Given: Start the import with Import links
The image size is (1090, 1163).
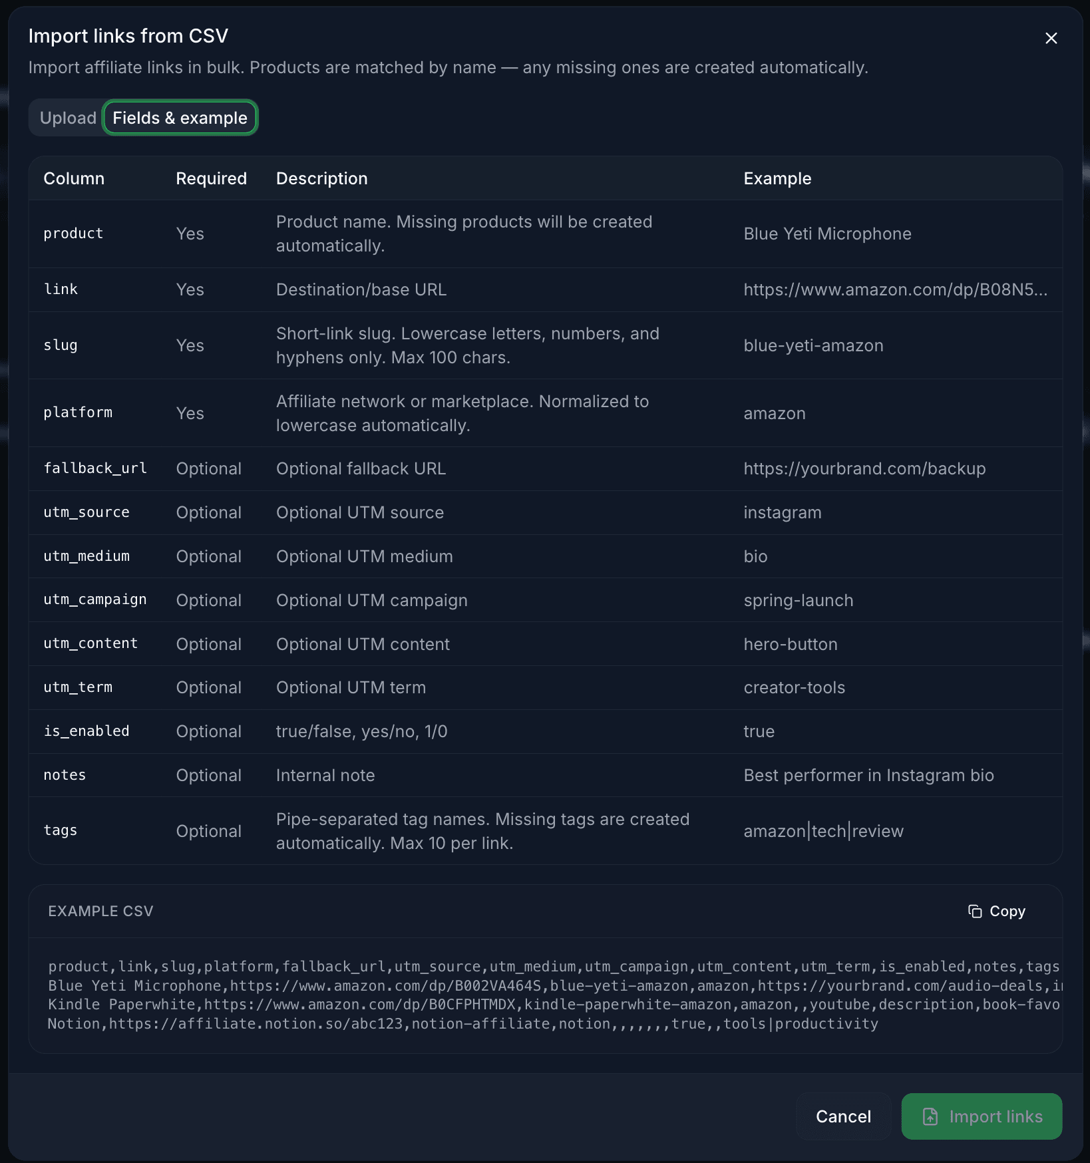Looking at the screenshot, I should pyautogui.click(x=982, y=1116).
